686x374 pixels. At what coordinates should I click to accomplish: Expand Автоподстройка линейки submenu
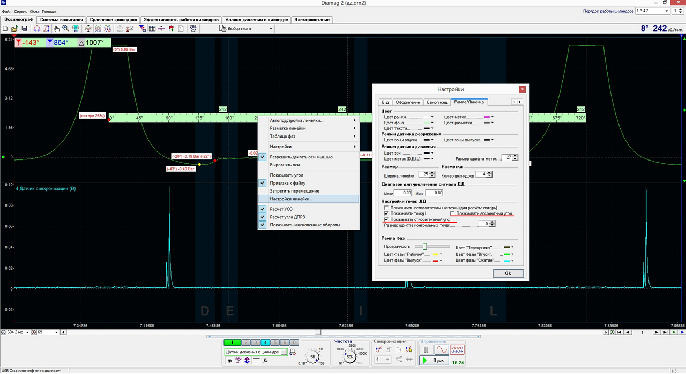tap(308, 120)
